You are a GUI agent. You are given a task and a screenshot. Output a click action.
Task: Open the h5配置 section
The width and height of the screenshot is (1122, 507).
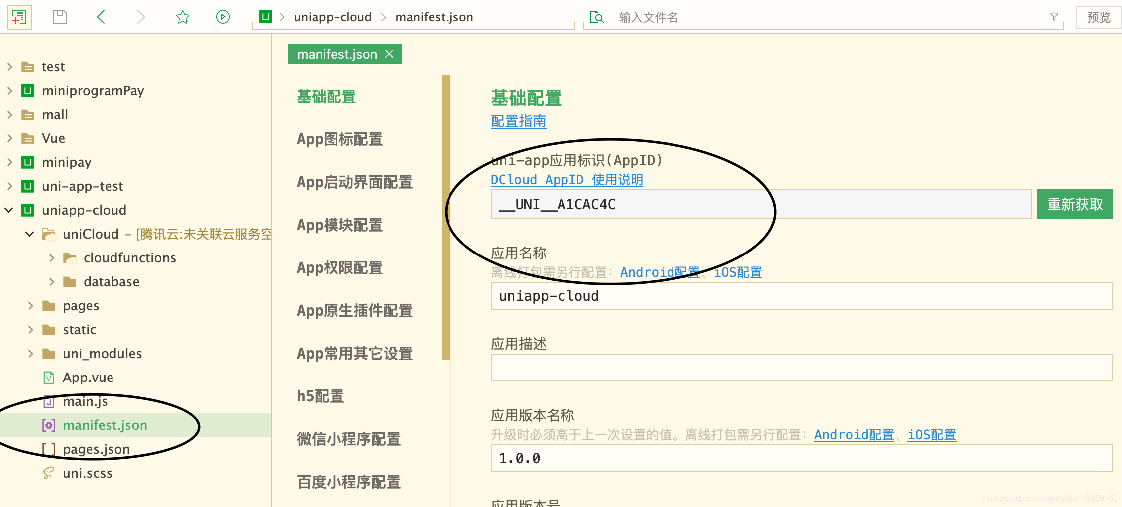point(321,396)
